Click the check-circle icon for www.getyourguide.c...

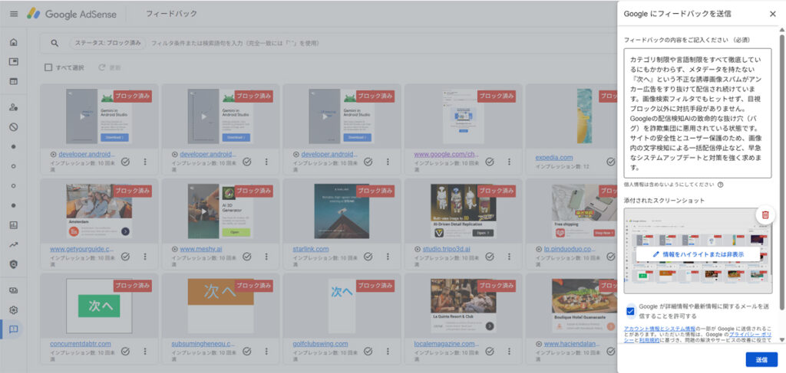pyautogui.click(x=125, y=256)
